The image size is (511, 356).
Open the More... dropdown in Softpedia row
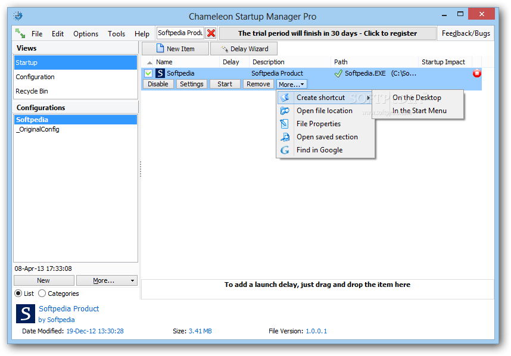pyautogui.click(x=291, y=85)
